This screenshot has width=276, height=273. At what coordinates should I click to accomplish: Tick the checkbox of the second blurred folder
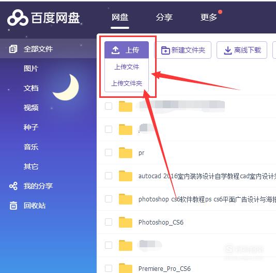point(109,129)
